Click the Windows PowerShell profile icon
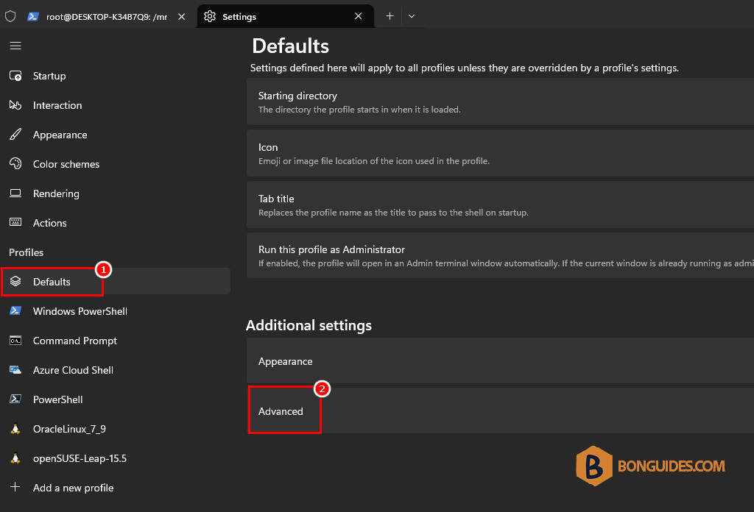754x512 pixels. coord(15,310)
